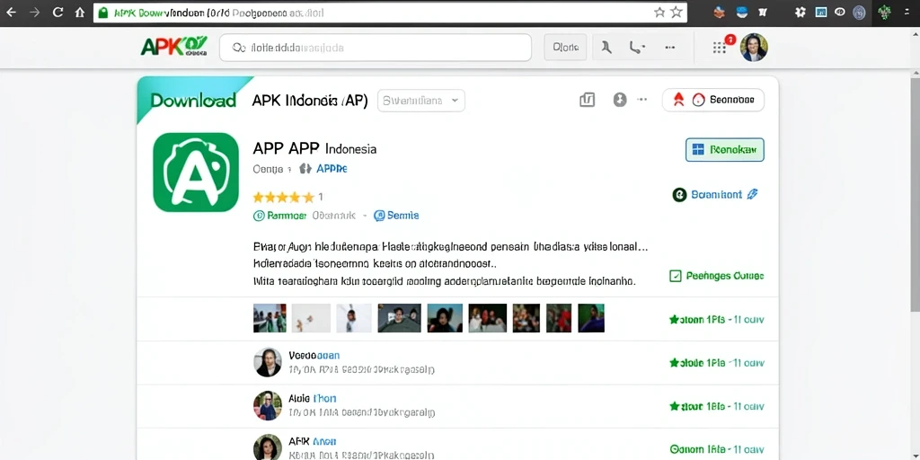Open the blue APPRe link

(332, 168)
